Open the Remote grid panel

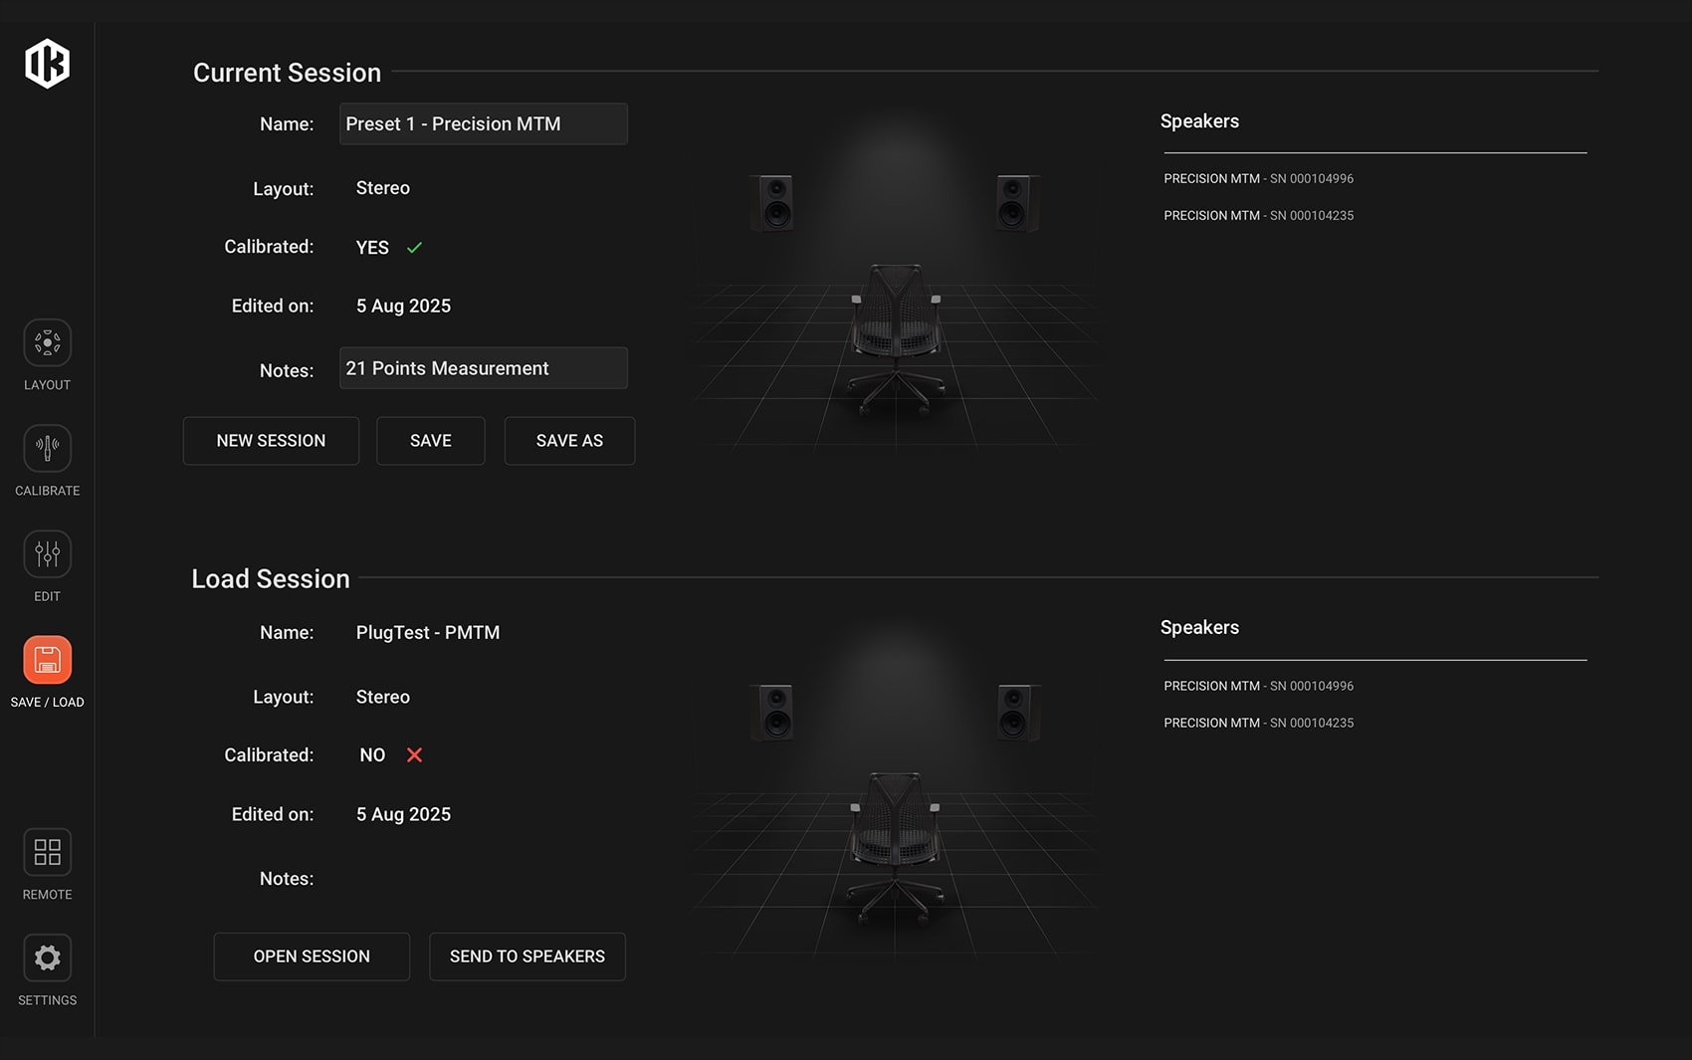point(47,852)
